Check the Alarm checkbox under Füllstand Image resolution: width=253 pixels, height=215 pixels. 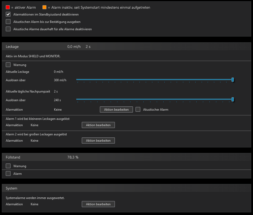point(8,173)
